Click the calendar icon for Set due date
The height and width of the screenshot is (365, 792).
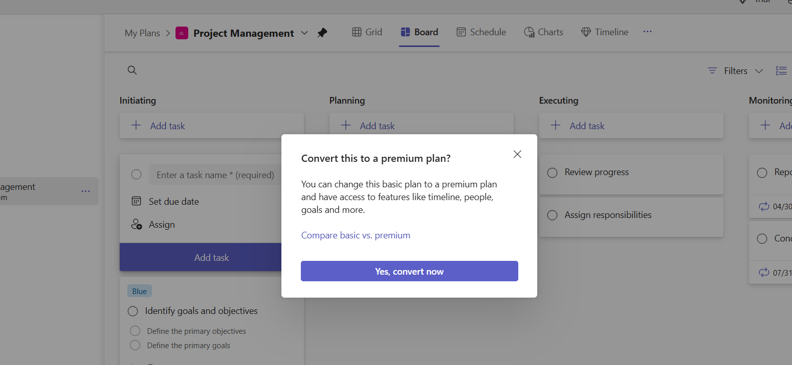point(136,201)
